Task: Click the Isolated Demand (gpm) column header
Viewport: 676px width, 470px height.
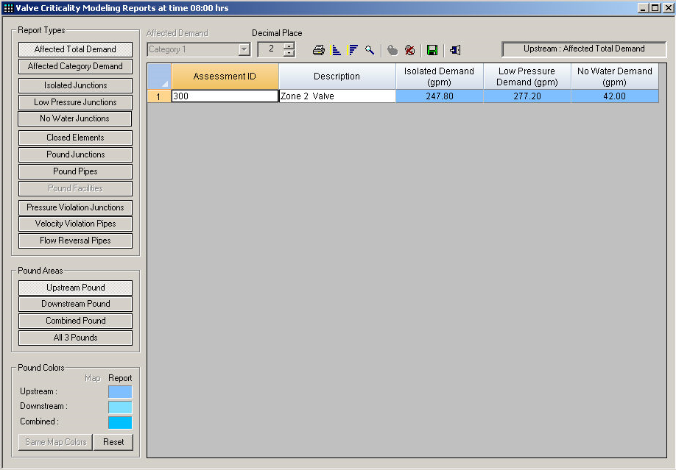Action: point(440,76)
